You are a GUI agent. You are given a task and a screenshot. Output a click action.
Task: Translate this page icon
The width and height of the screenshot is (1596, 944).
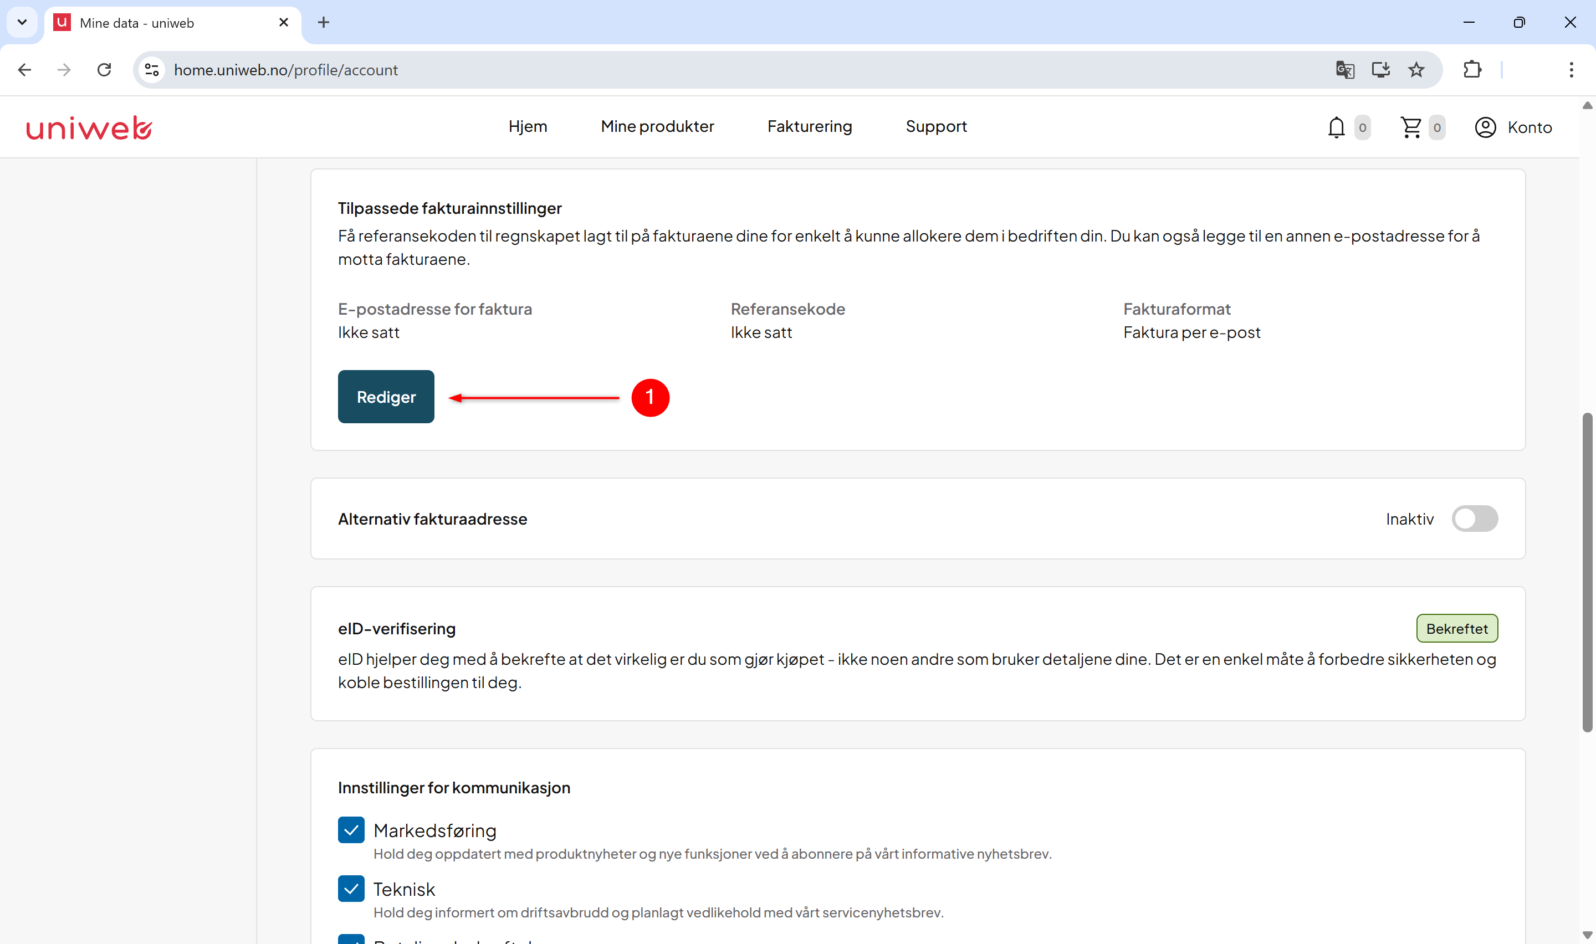click(x=1345, y=70)
